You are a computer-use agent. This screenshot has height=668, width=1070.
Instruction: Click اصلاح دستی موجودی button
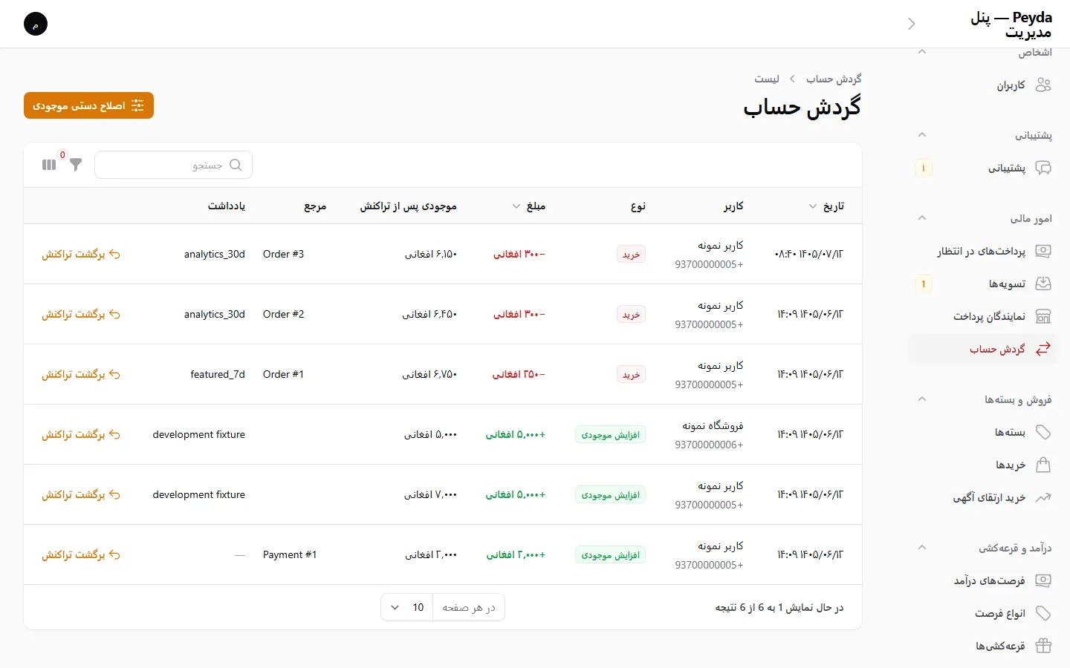(88, 105)
